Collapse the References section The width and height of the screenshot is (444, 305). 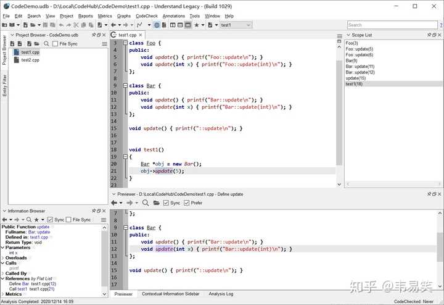pyautogui.click(x=3, y=278)
